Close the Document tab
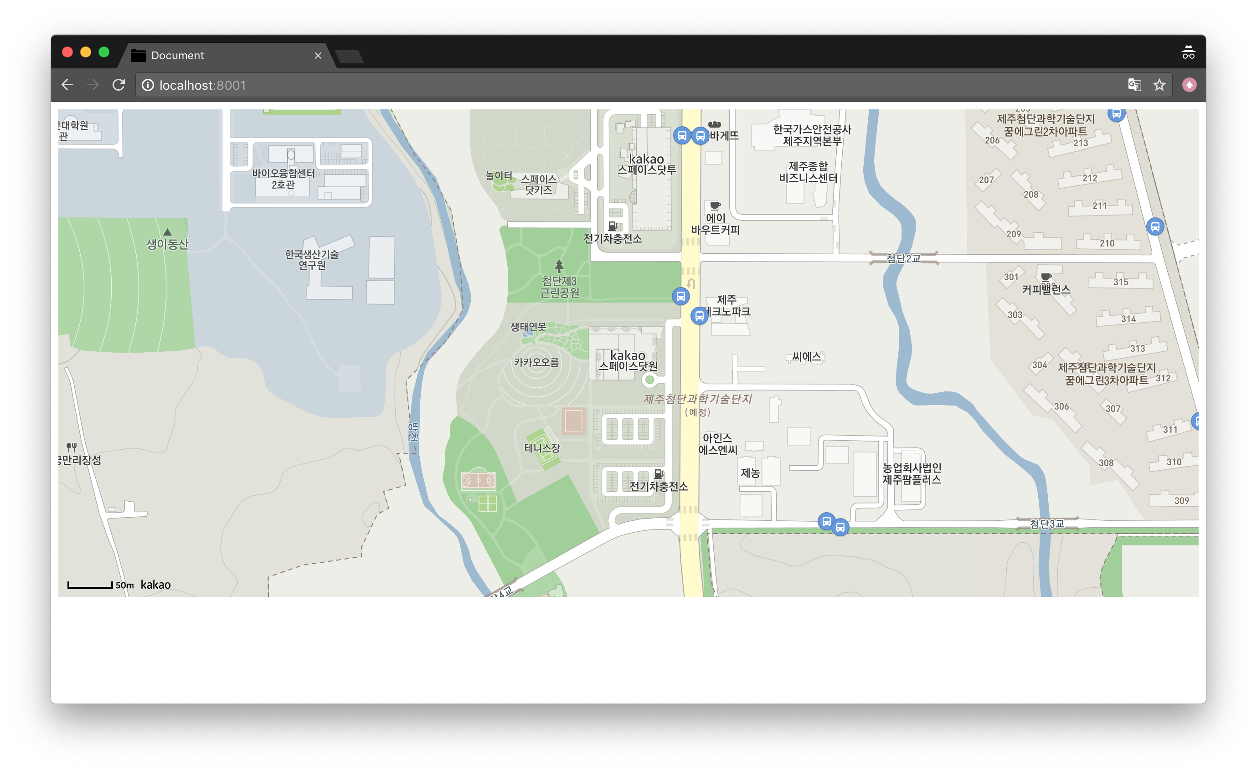The height and width of the screenshot is (771, 1257). pos(318,56)
